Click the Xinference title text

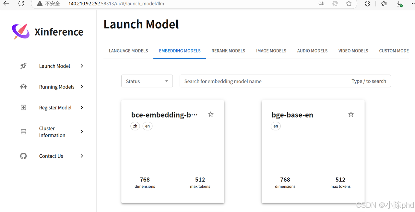tap(59, 32)
